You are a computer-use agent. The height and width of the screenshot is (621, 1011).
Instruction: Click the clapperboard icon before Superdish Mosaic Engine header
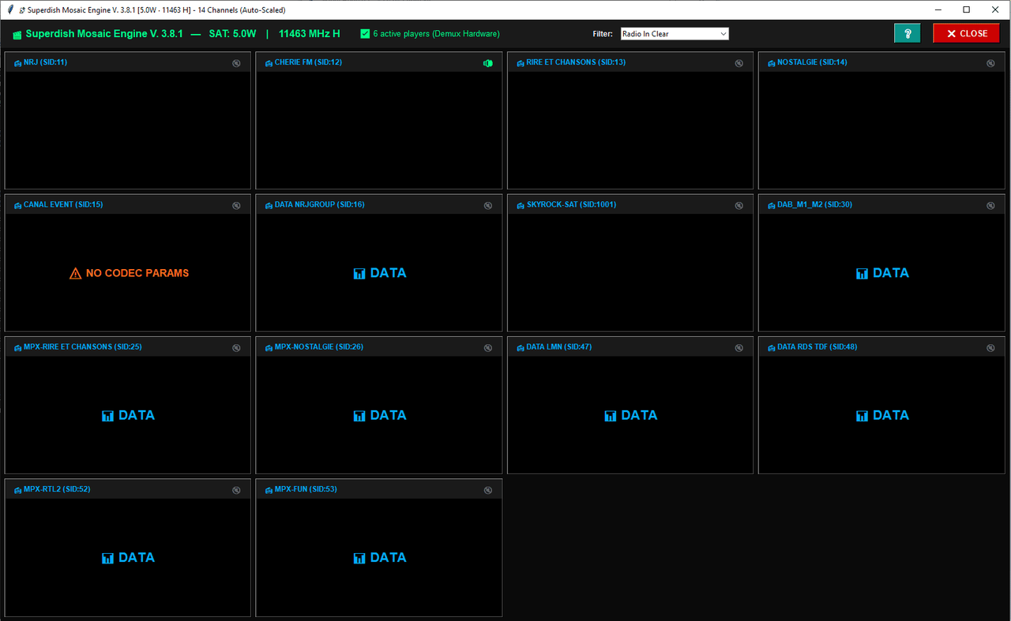tap(17, 35)
